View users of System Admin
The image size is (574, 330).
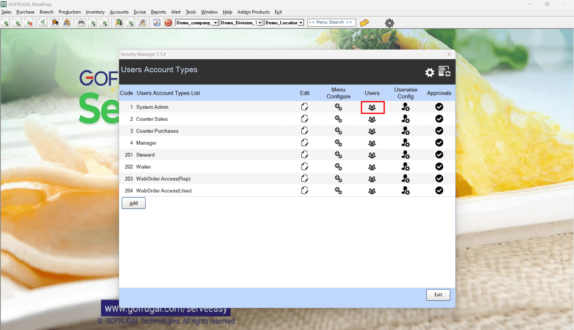(372, 107)
